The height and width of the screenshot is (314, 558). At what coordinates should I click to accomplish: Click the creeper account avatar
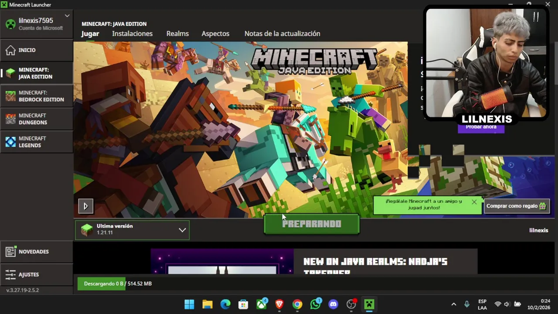(10, 24)
